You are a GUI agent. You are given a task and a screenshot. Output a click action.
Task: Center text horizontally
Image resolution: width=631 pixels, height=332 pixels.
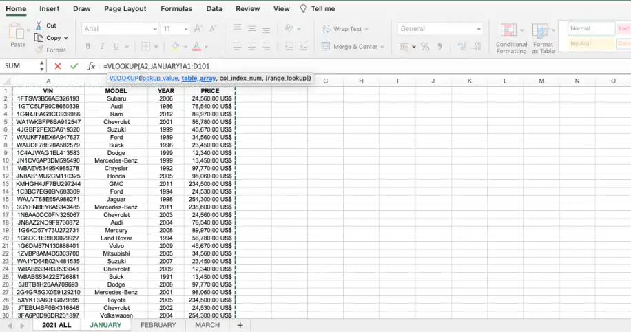click(x=251, y=46)
